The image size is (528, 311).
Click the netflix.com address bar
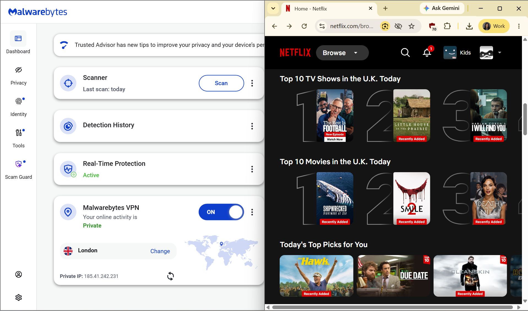point(352,26)
